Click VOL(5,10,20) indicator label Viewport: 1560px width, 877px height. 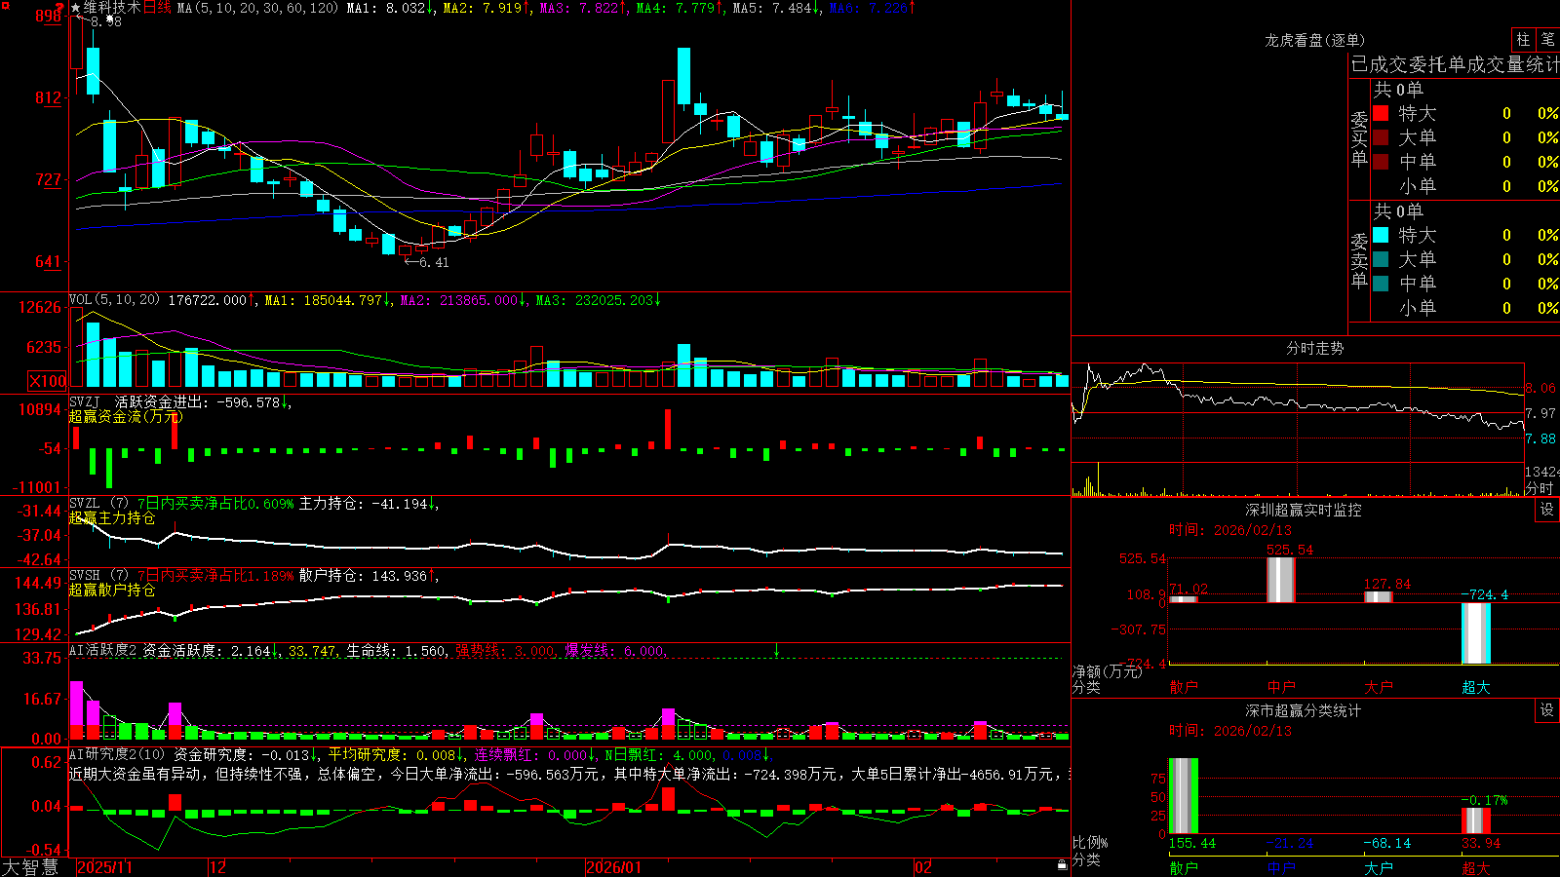[114, 300]
